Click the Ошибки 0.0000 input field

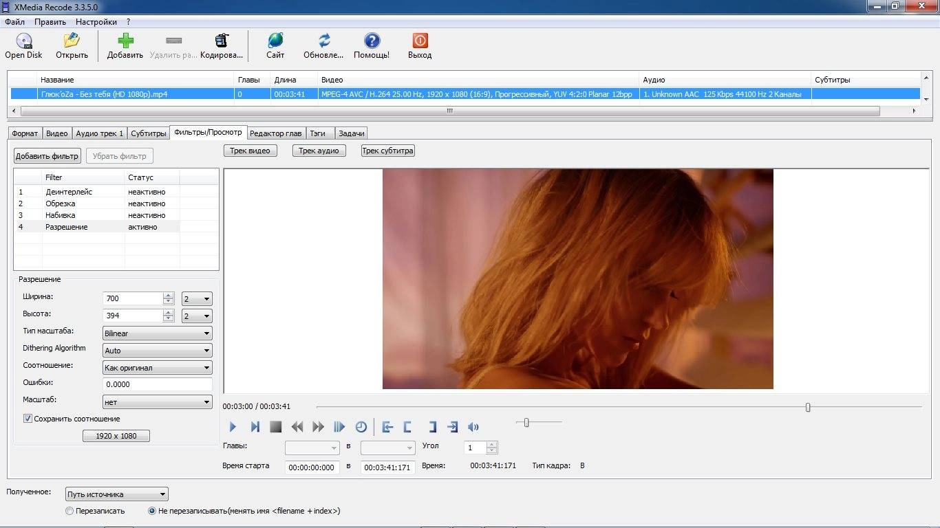tap(158, 384)
